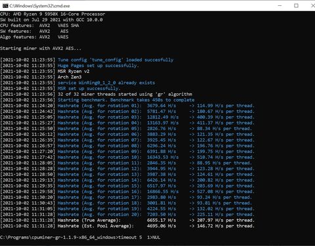Click timestamp '[2021-10-02 11:31:05]'
The width and height of the screenshot is (315, 246).
point(28,209)
